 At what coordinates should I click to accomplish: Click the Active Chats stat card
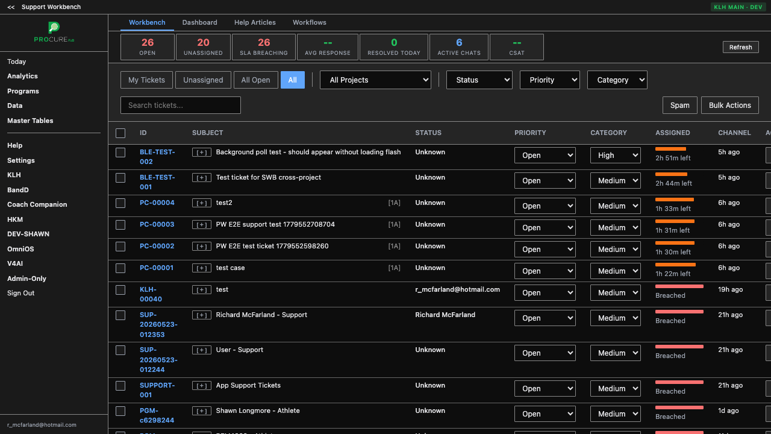click(459, 47)
